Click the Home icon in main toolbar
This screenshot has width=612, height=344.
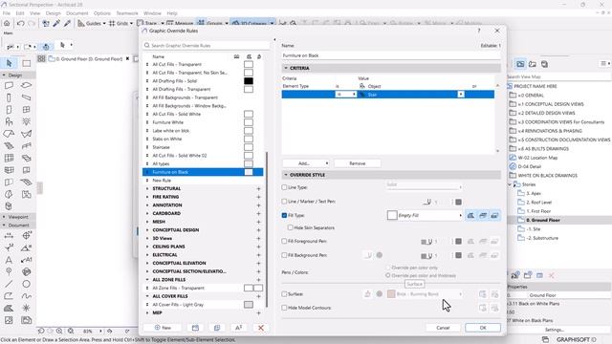tap(7, 23)
